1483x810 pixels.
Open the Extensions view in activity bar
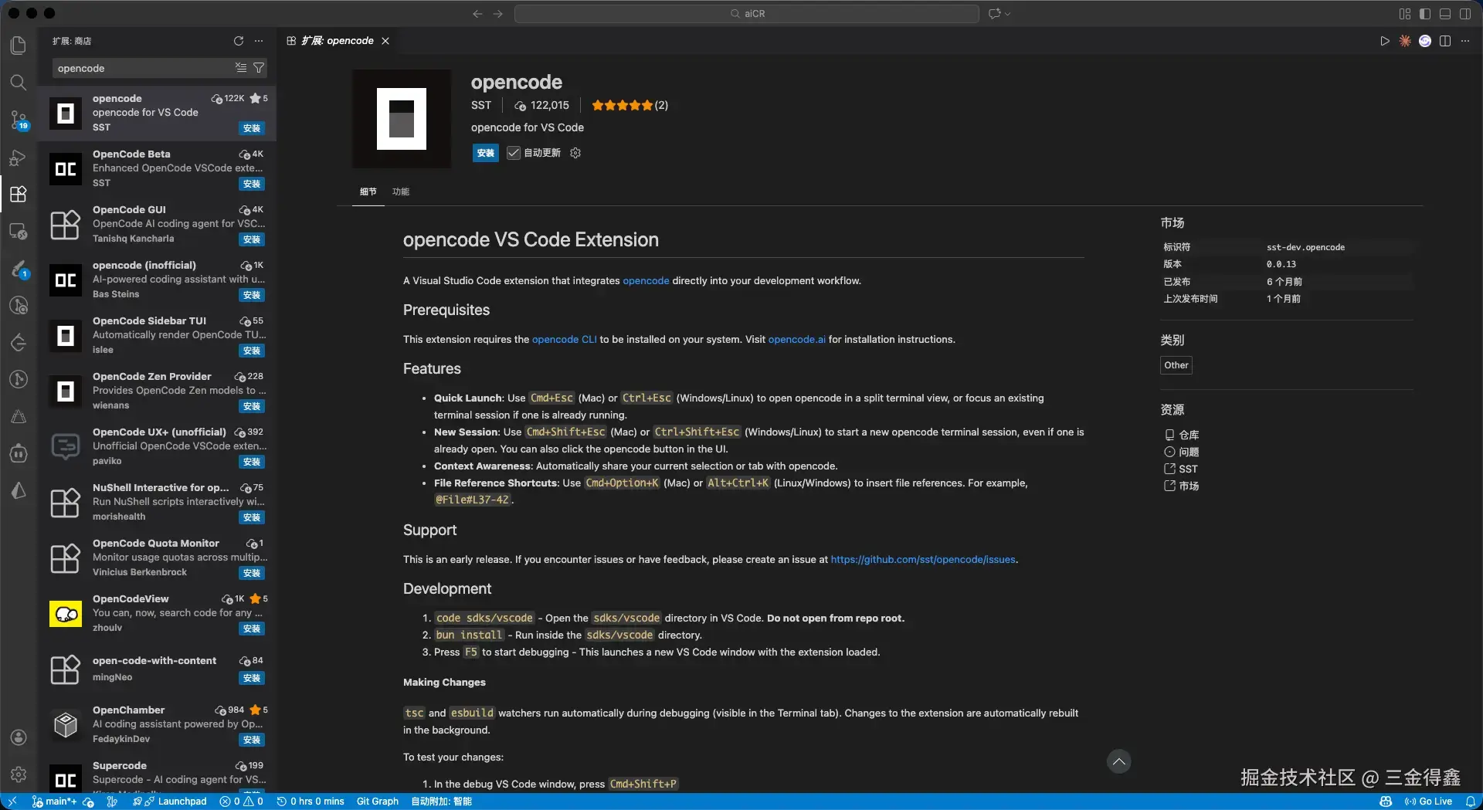coord(19,194)
